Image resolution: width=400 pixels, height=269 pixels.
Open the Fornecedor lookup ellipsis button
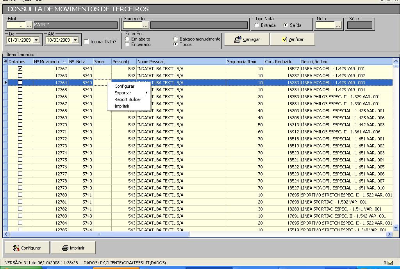145,25
